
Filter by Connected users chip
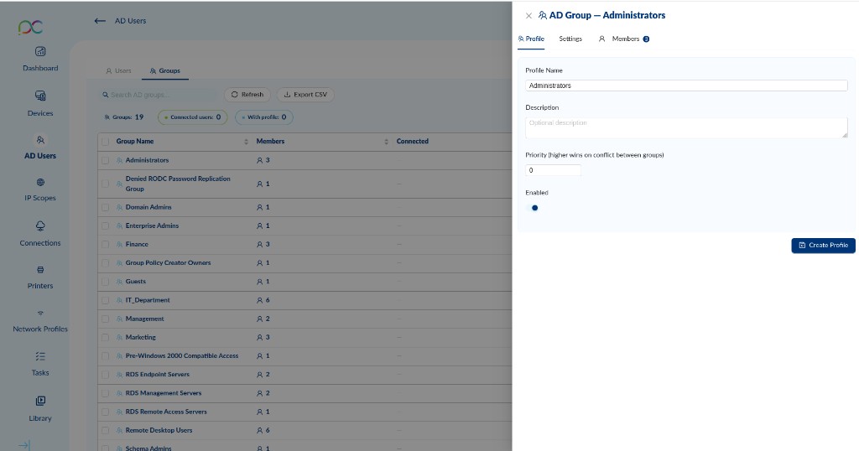click(192, 117)
